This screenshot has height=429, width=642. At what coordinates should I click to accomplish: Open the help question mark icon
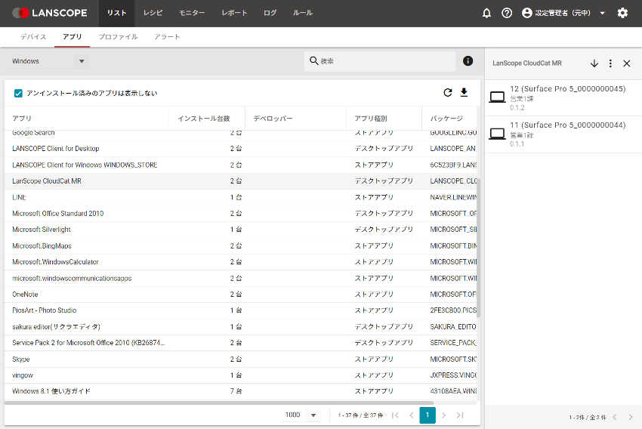(x=507, y=13)
